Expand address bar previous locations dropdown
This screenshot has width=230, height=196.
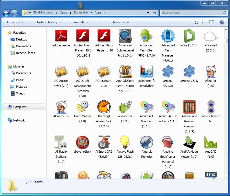(148, 13)
